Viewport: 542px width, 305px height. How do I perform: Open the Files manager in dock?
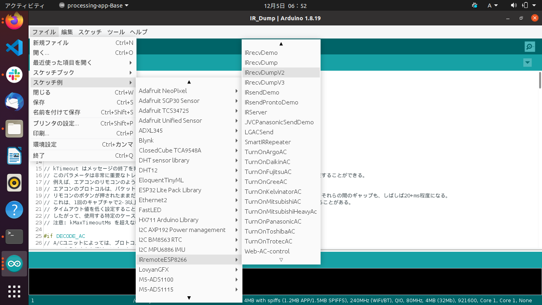click(14, 129)
